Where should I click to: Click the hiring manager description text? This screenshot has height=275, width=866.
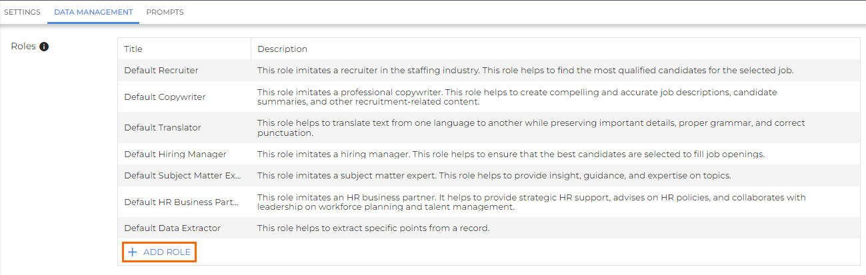(510, 154)
